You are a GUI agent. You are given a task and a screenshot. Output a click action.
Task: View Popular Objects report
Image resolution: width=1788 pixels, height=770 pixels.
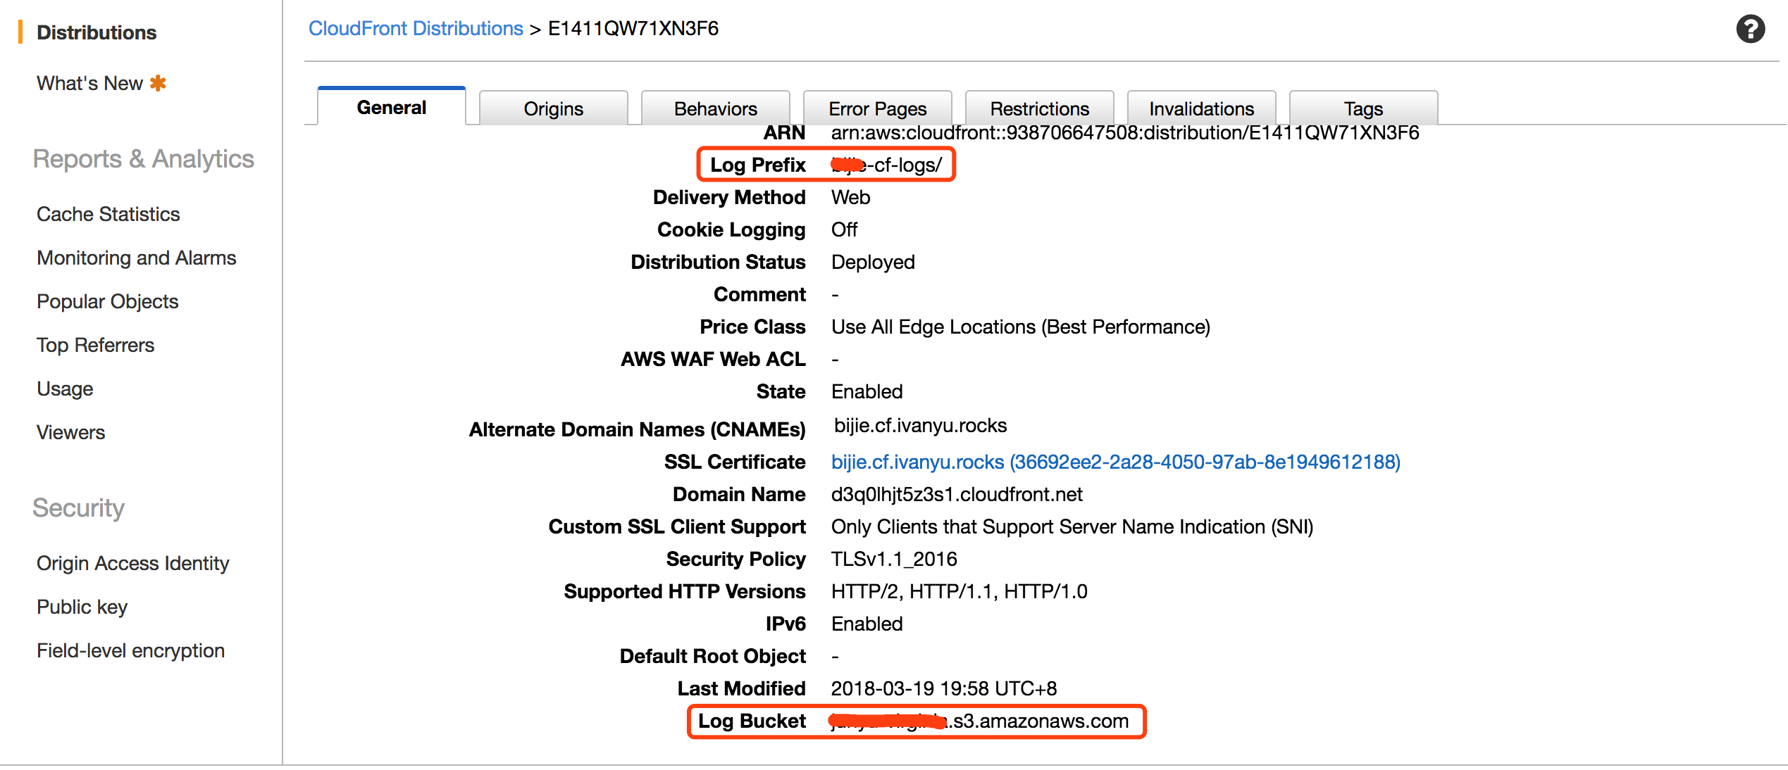pyautogui.click(x=107, y=301)
